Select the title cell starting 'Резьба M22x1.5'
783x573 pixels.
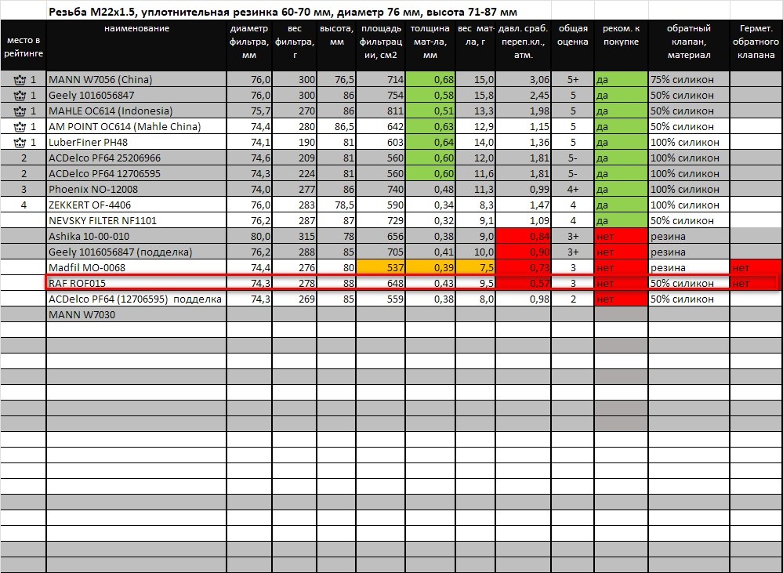tap(282, 13)
